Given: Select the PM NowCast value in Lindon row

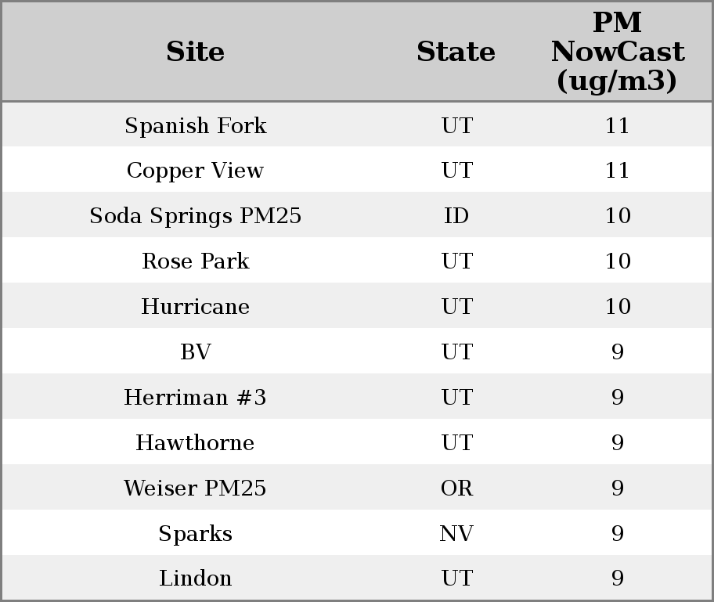Looking at the screenshot, I should [x=617, y=579].
